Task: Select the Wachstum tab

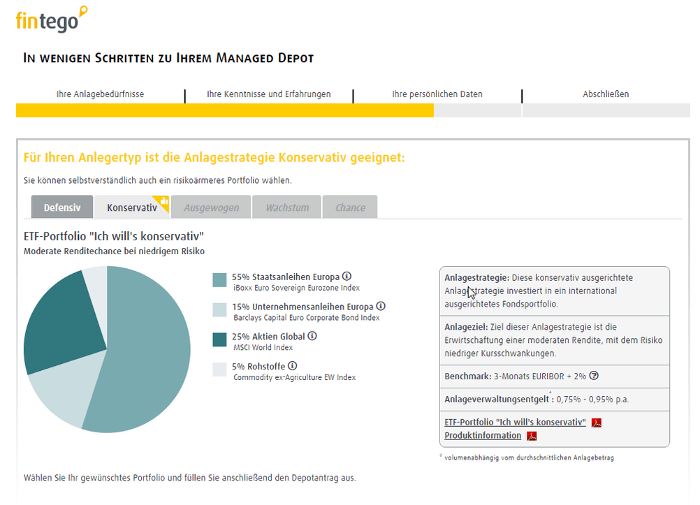Action: pos(287,207)
